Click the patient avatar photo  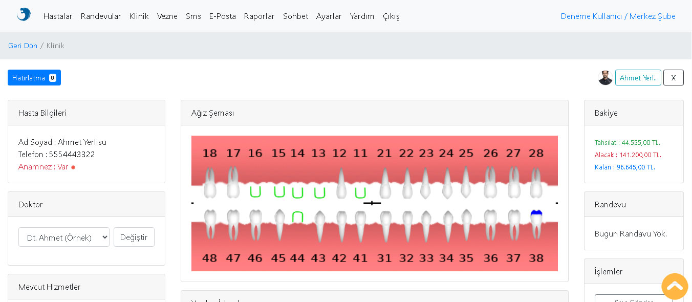(605, 78)
